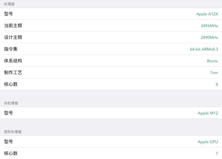The width and height of the screenshot is (222, 159).
Task: Tap the 7nm process value
Action: click(x=214, y=73)
